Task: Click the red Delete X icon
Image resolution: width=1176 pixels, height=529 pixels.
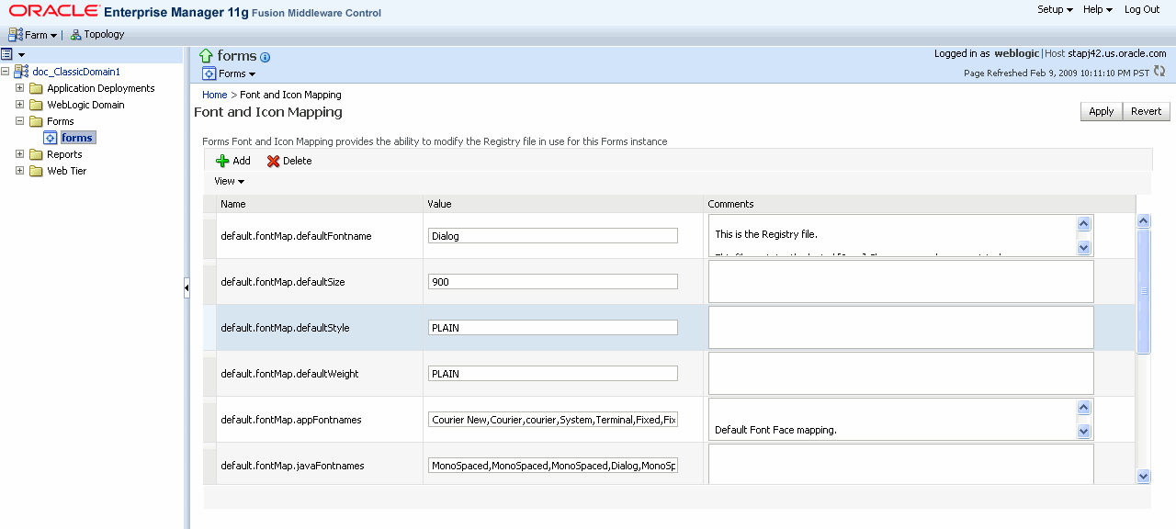Action: point(274,161)
